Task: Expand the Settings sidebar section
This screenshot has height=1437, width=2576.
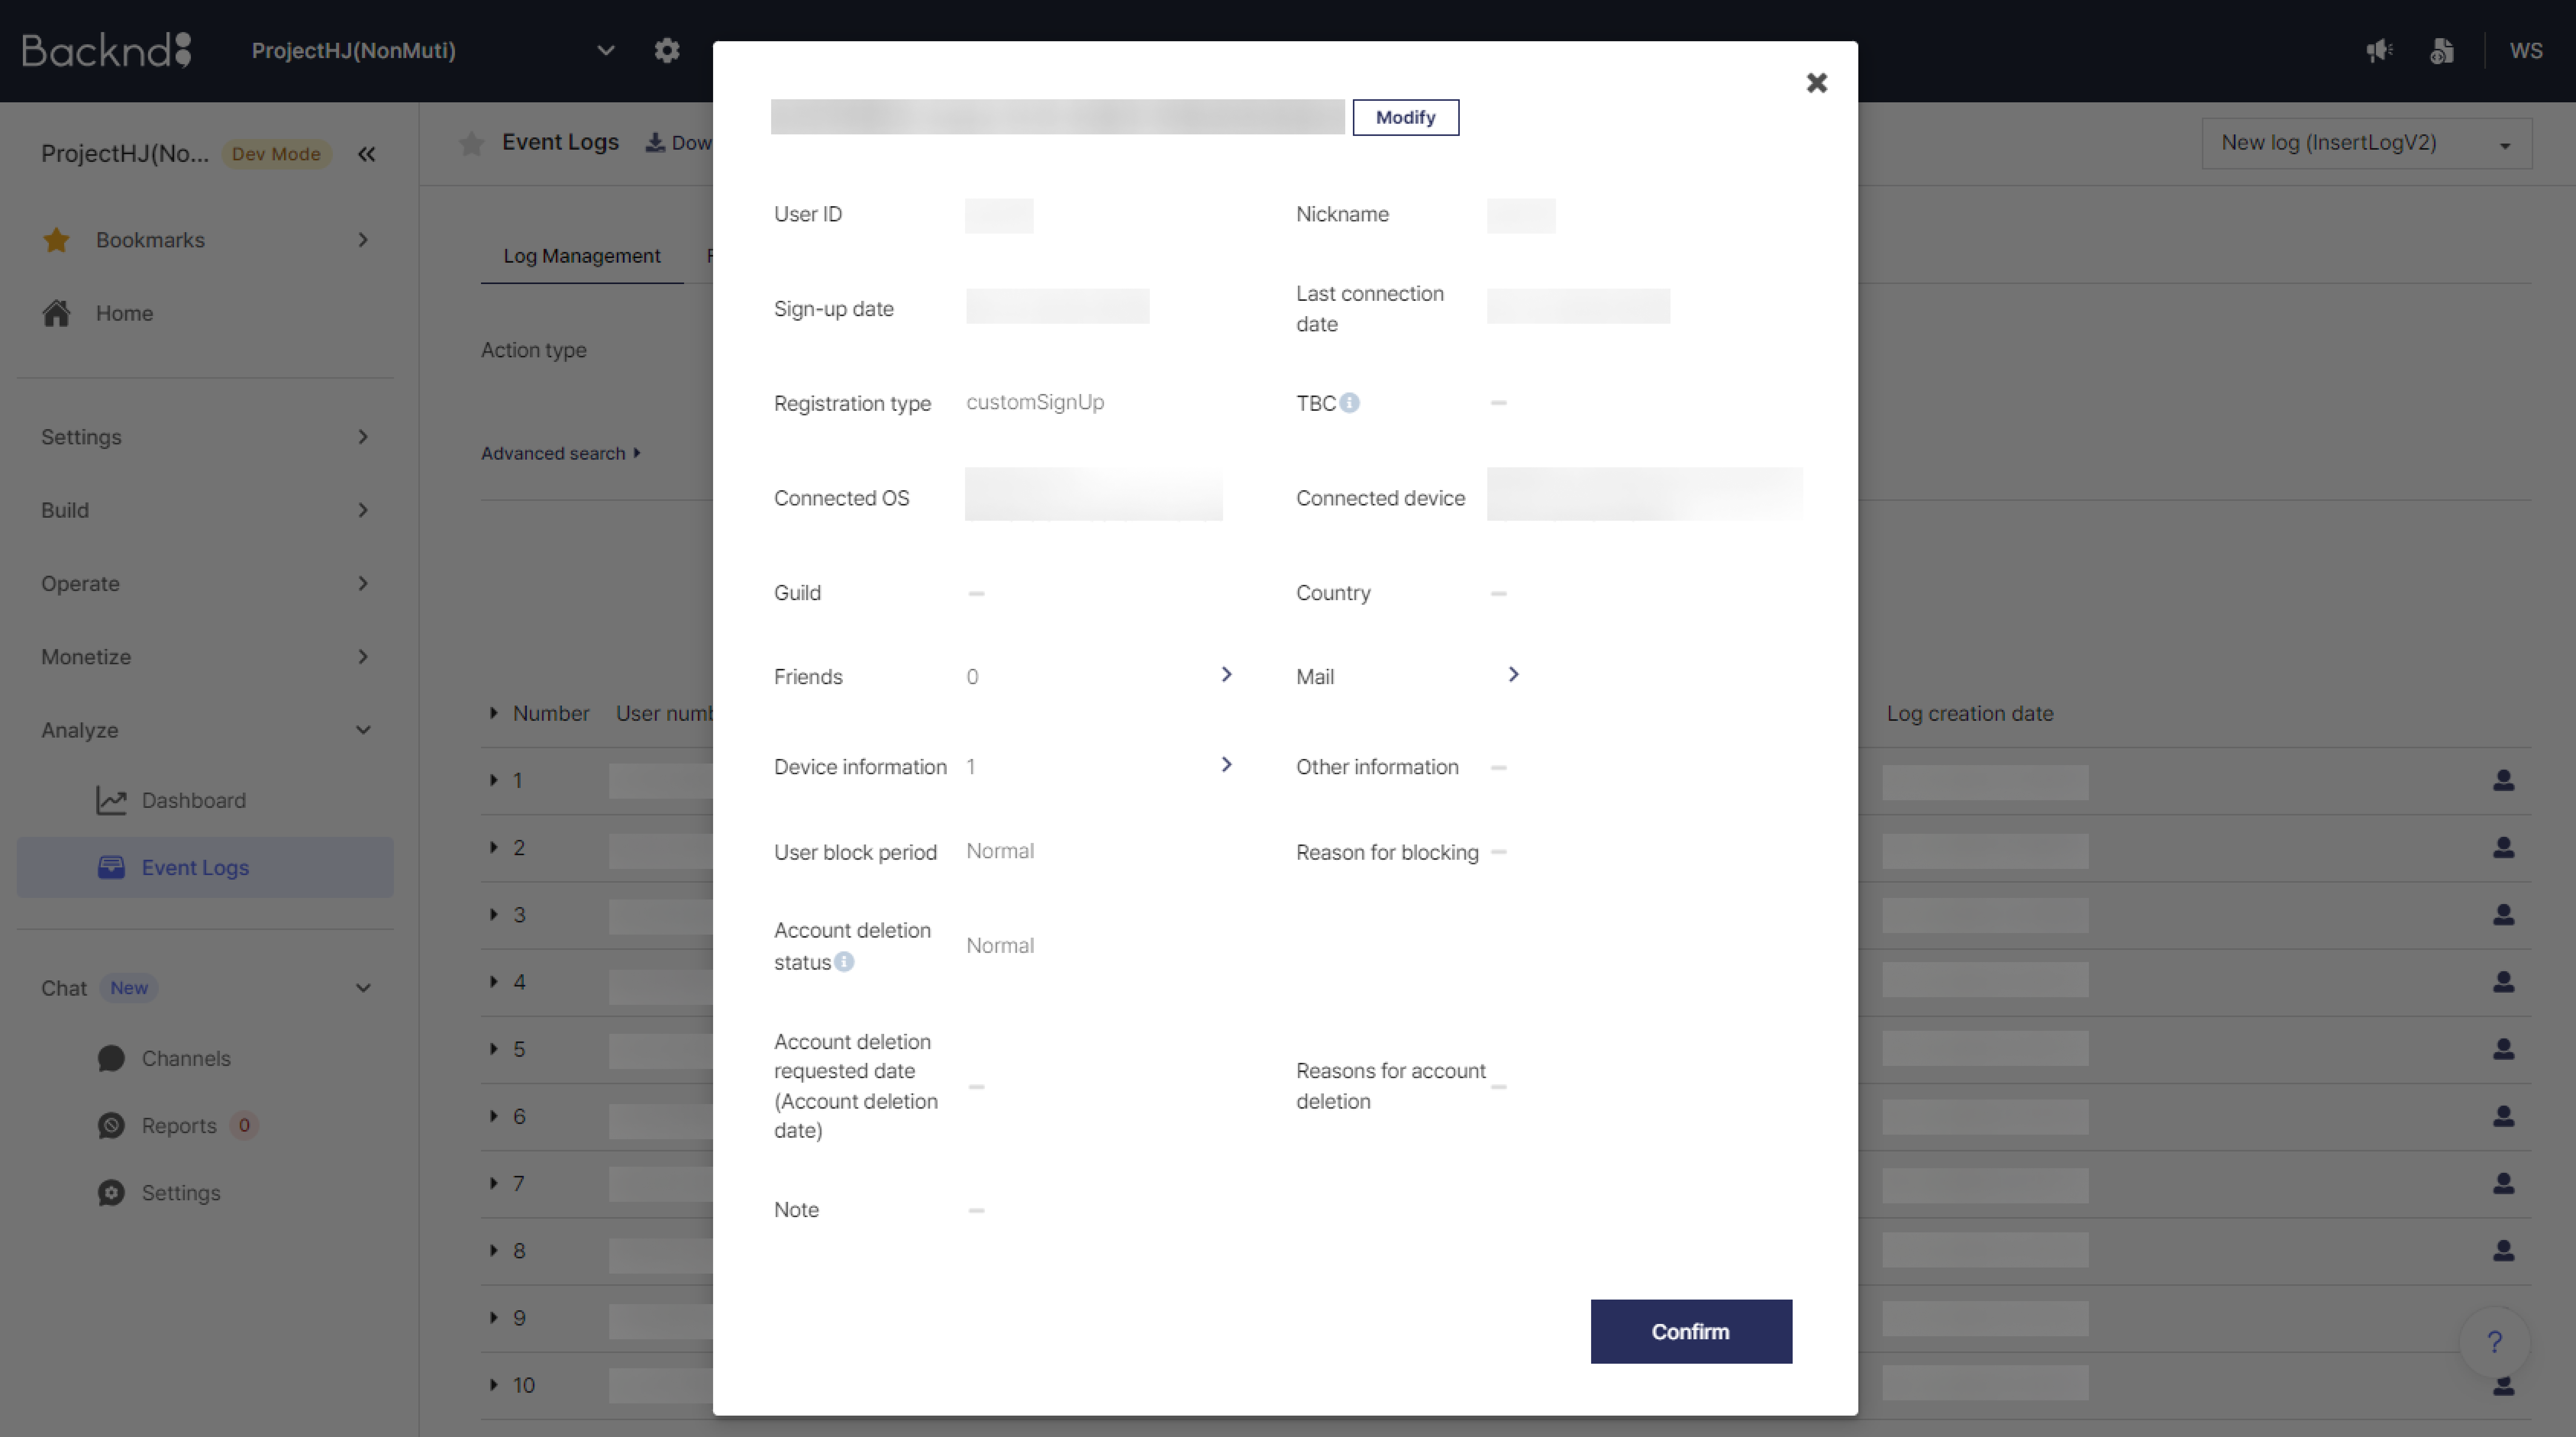Action: [x=205, y=437]
